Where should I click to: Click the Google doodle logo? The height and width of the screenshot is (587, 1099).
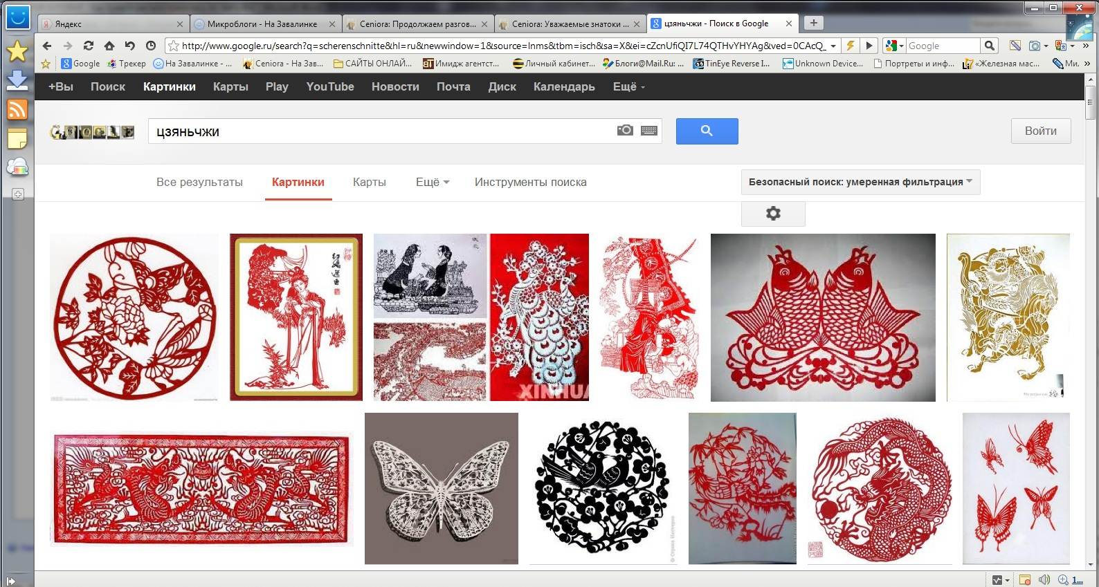coord(92,131)
